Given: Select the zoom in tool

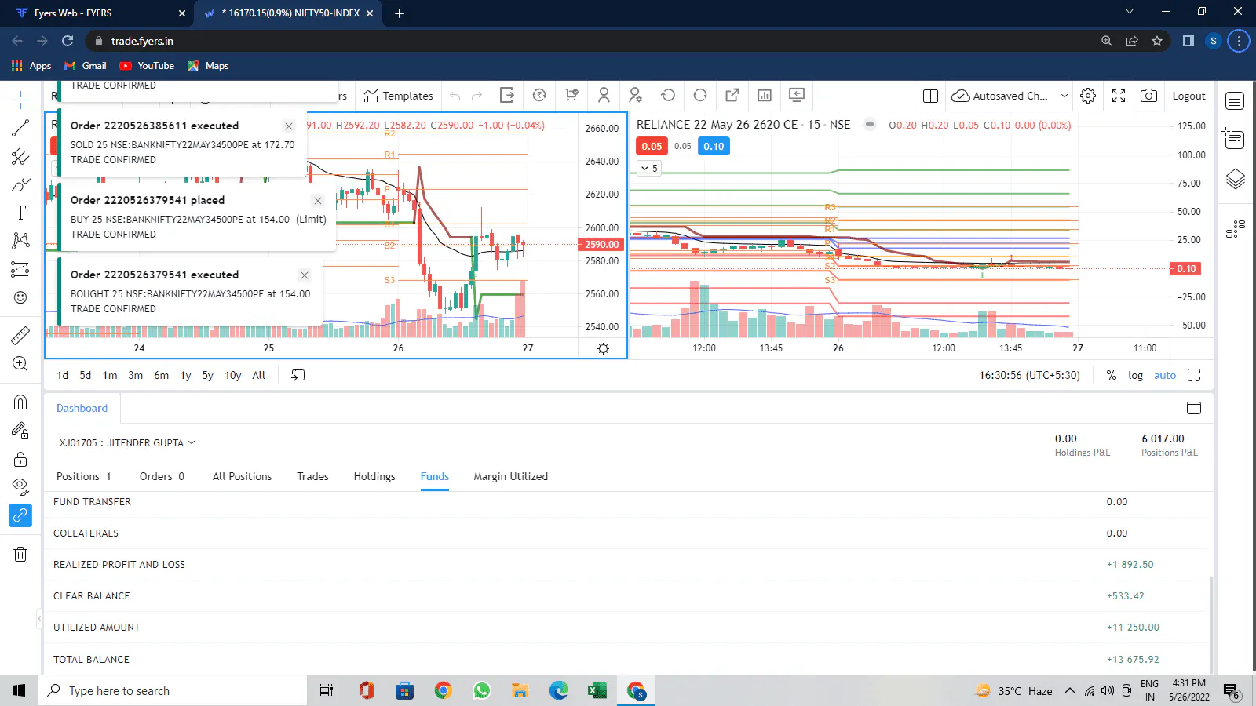Looking at the screenshot, I should pyautogui.click(x=20, y=364).
